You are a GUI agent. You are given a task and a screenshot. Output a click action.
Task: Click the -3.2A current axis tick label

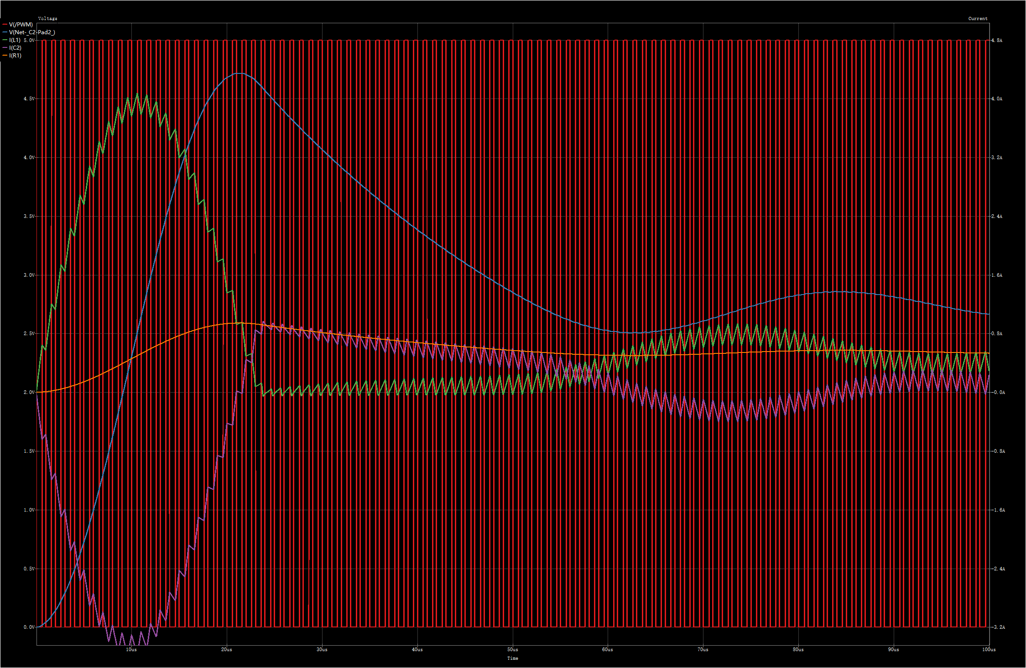998,627
